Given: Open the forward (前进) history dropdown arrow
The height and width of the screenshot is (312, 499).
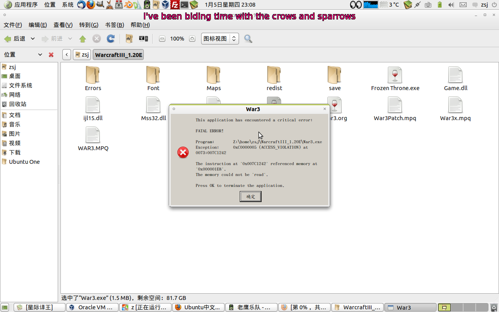Looking at the screenshot, I should point(70,39).
